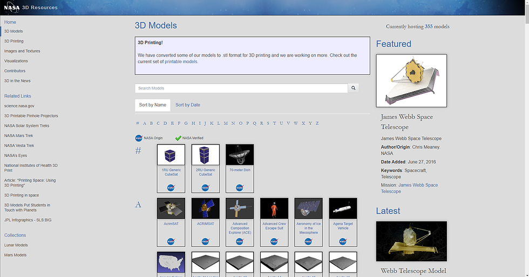The height and width of the screenshot is (277, 529).
Task: Jump to # in alphabet index
Action: pyautogui.click(x=137, y=123)
